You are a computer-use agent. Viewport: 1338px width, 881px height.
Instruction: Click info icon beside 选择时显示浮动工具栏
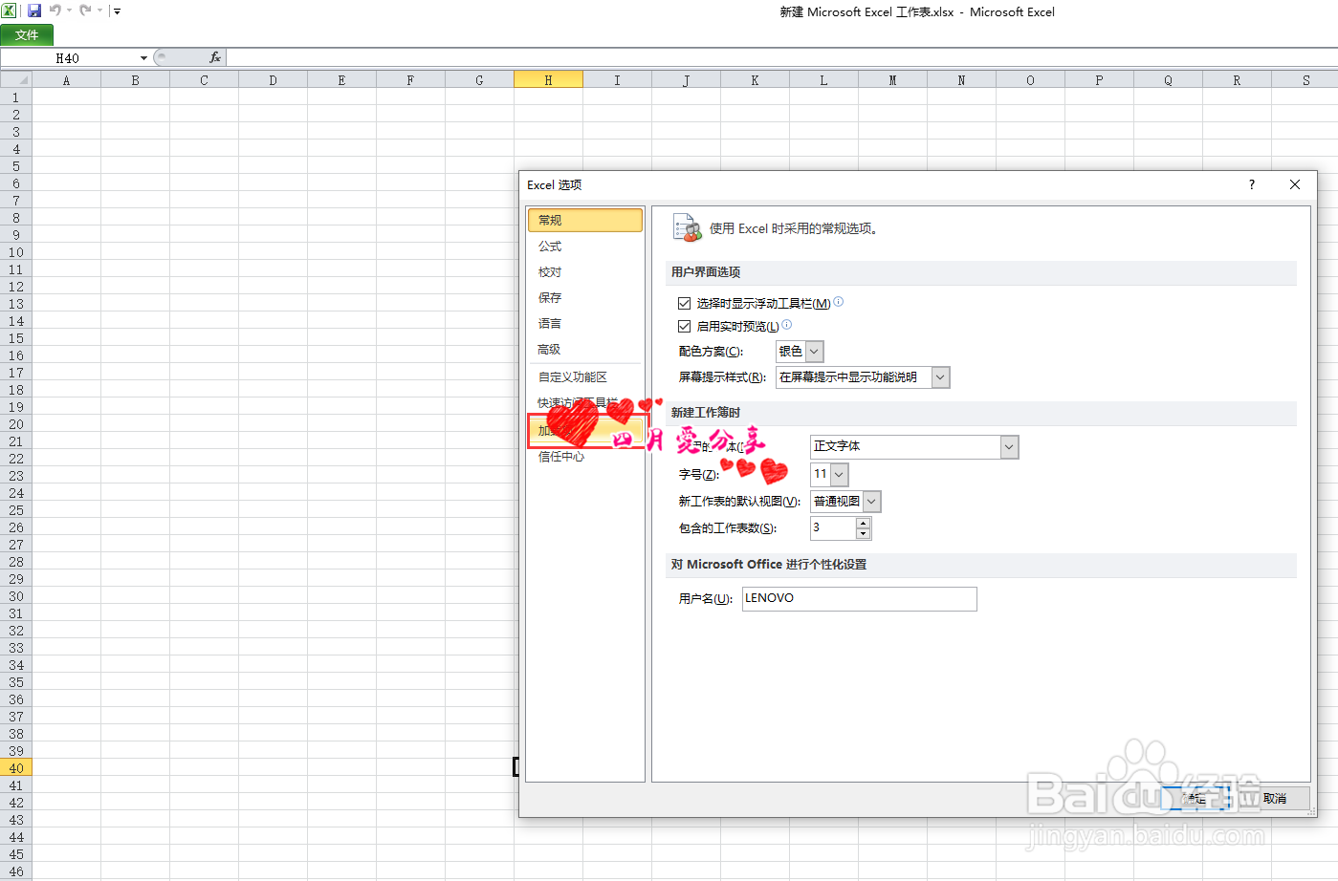coord(839,302)
